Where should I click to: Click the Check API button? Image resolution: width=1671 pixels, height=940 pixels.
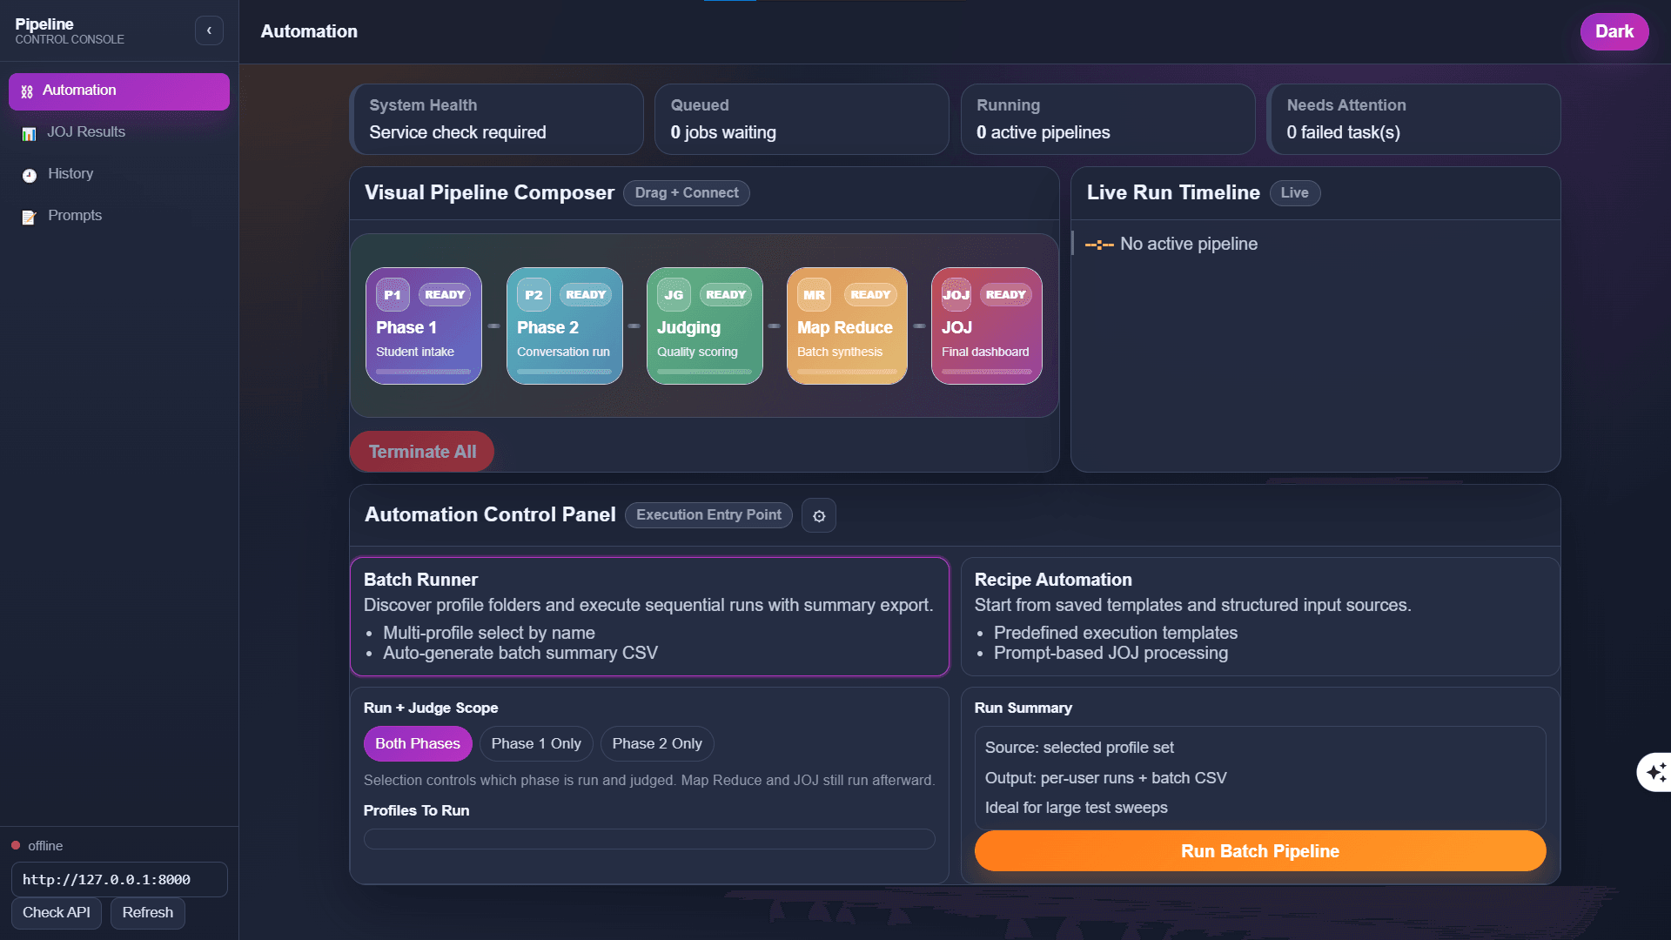(x=57, y=913)
